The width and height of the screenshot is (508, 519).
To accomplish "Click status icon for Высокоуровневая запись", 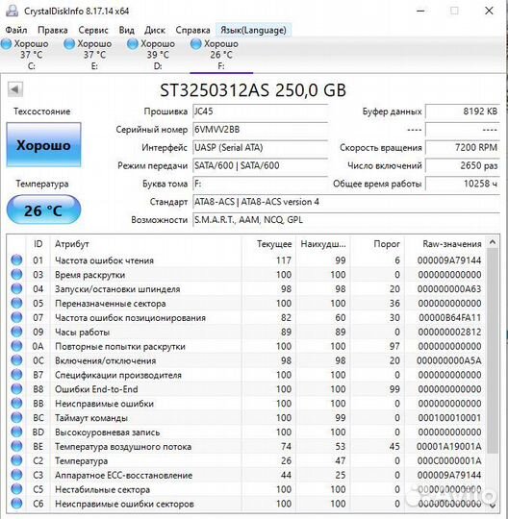I will point(16,432).
